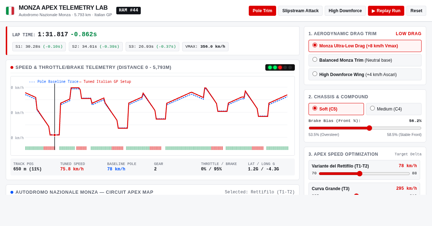Click the Track Pos 650 m value
The image size is (432, 226).
coord(27,169)
